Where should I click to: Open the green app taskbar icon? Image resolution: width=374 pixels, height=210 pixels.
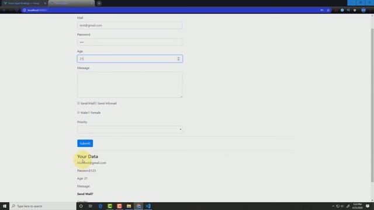pyautogui.click(x=110, y=206)
